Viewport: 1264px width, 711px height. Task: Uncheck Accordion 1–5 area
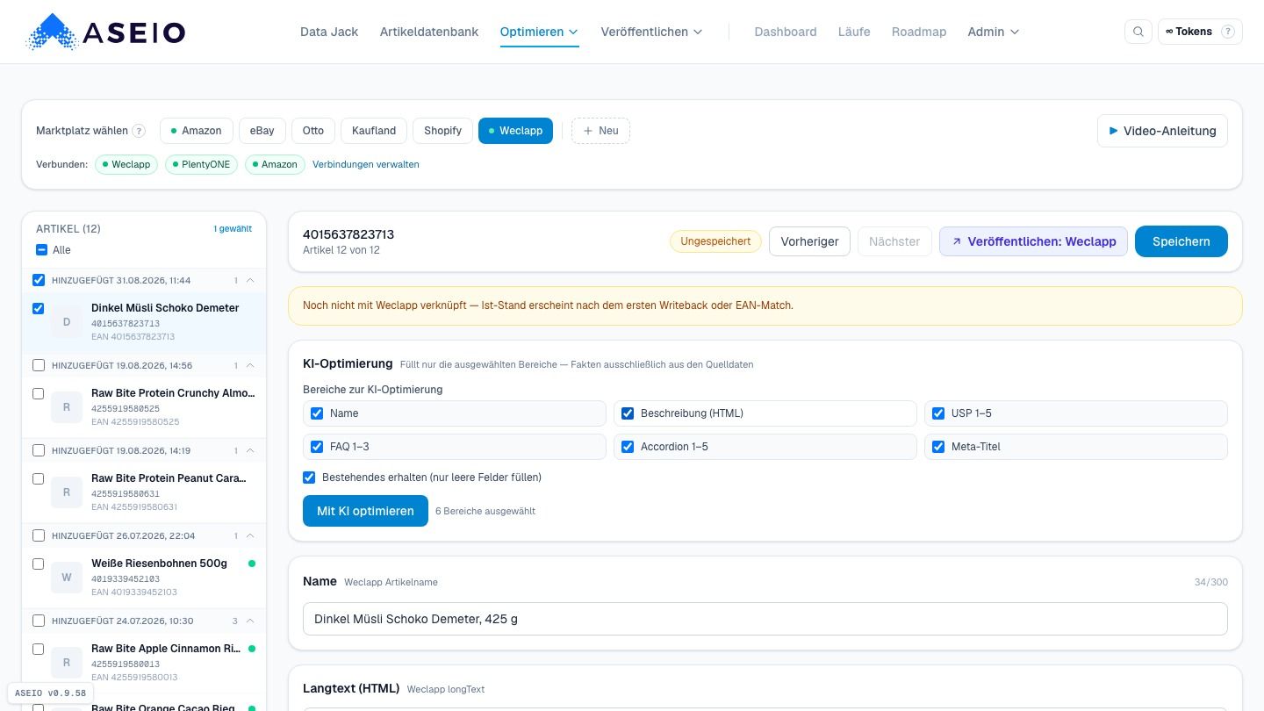pos(628,447)
